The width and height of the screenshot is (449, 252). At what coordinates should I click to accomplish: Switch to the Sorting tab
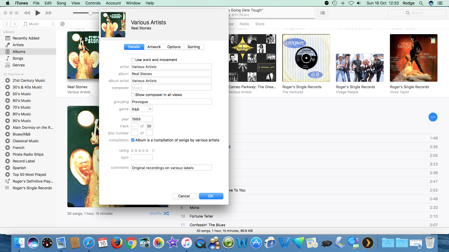coord(194,47)
